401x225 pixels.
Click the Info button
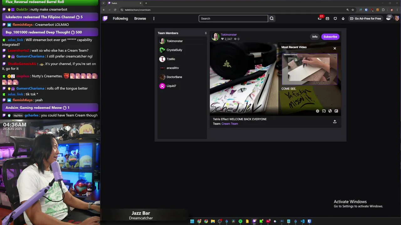coord(315,37)
